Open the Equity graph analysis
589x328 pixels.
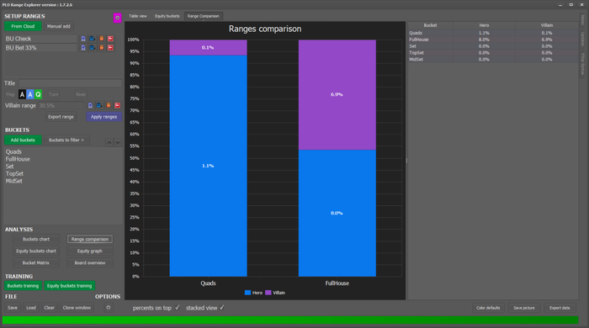click(x=90, y=251)
